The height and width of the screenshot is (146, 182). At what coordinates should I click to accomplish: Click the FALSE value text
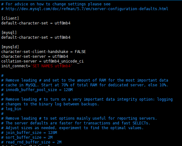tap(80, 52)
